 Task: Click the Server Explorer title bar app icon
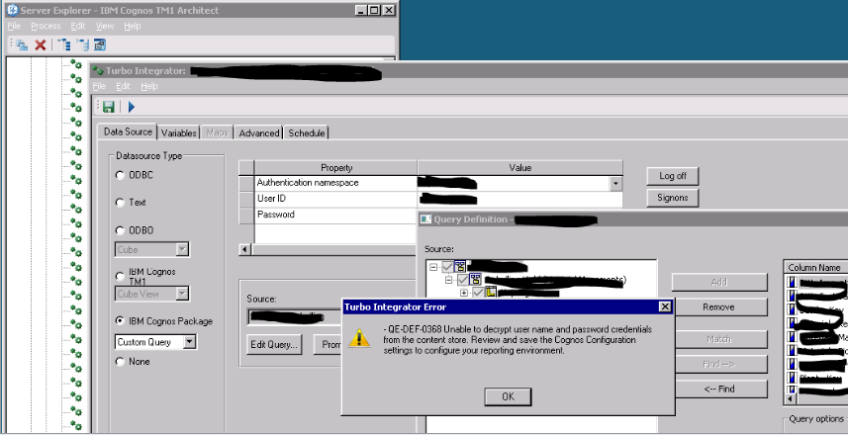coord(12,10)
